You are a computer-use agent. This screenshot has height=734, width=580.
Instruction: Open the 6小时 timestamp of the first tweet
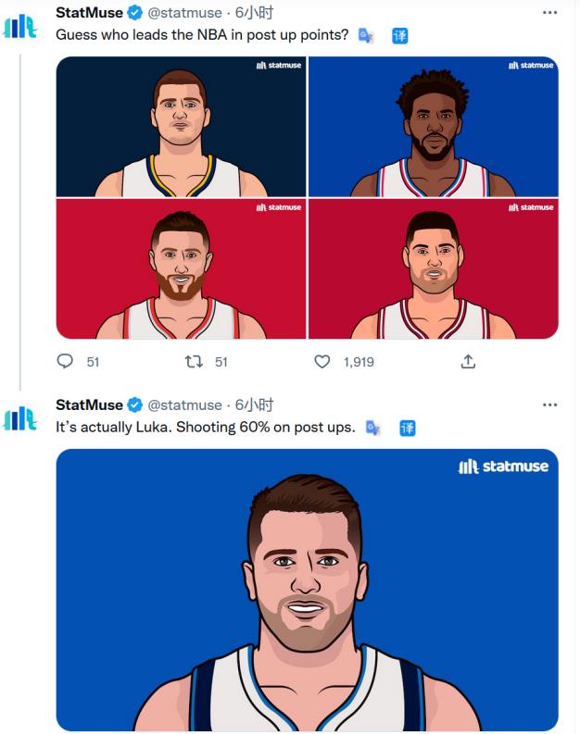click(255, 13)
